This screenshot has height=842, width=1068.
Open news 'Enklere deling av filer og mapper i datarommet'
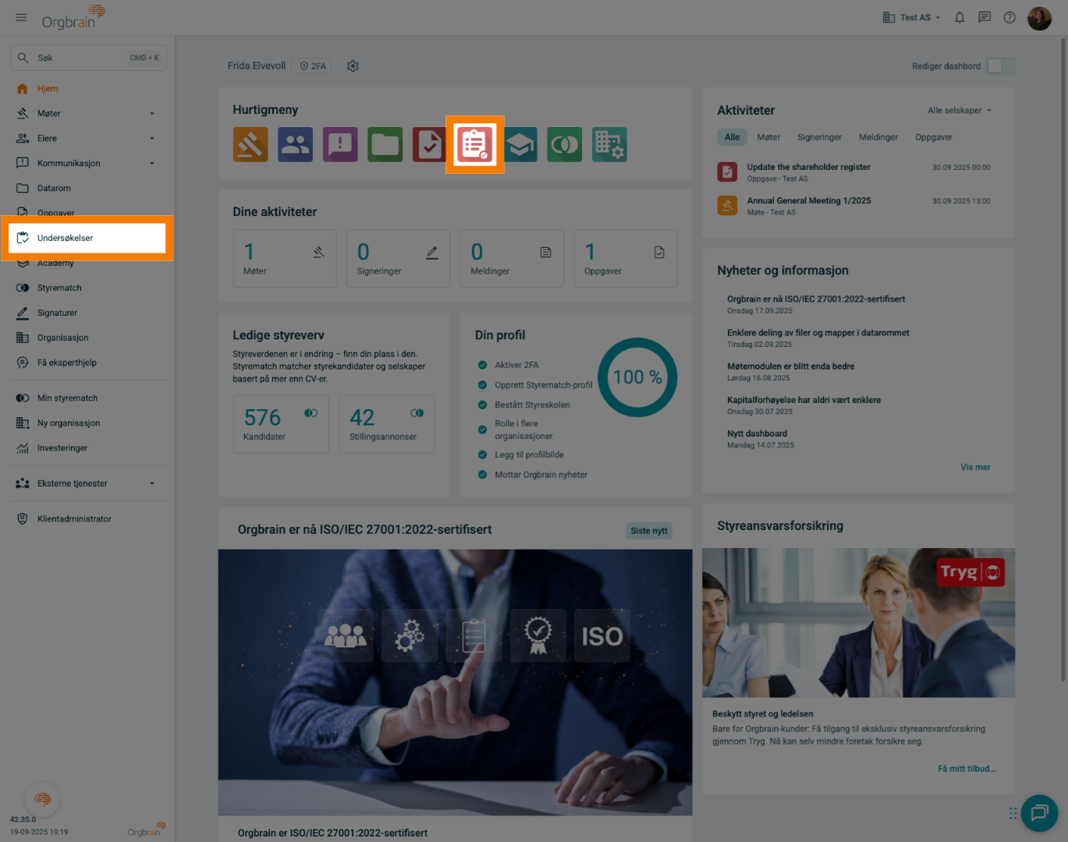[818, 333]
